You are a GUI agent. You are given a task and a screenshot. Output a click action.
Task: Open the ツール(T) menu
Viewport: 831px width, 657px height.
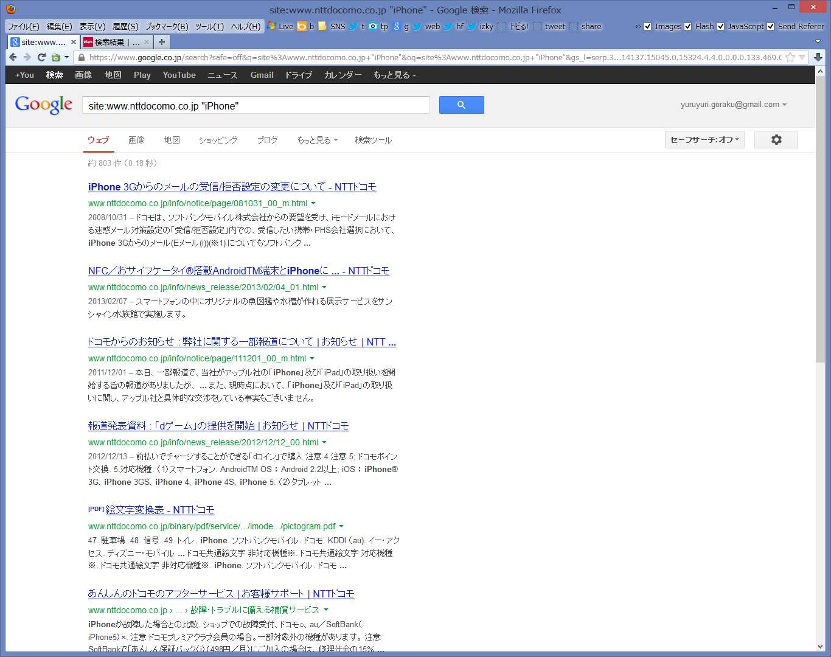click(x=210, y=26)
